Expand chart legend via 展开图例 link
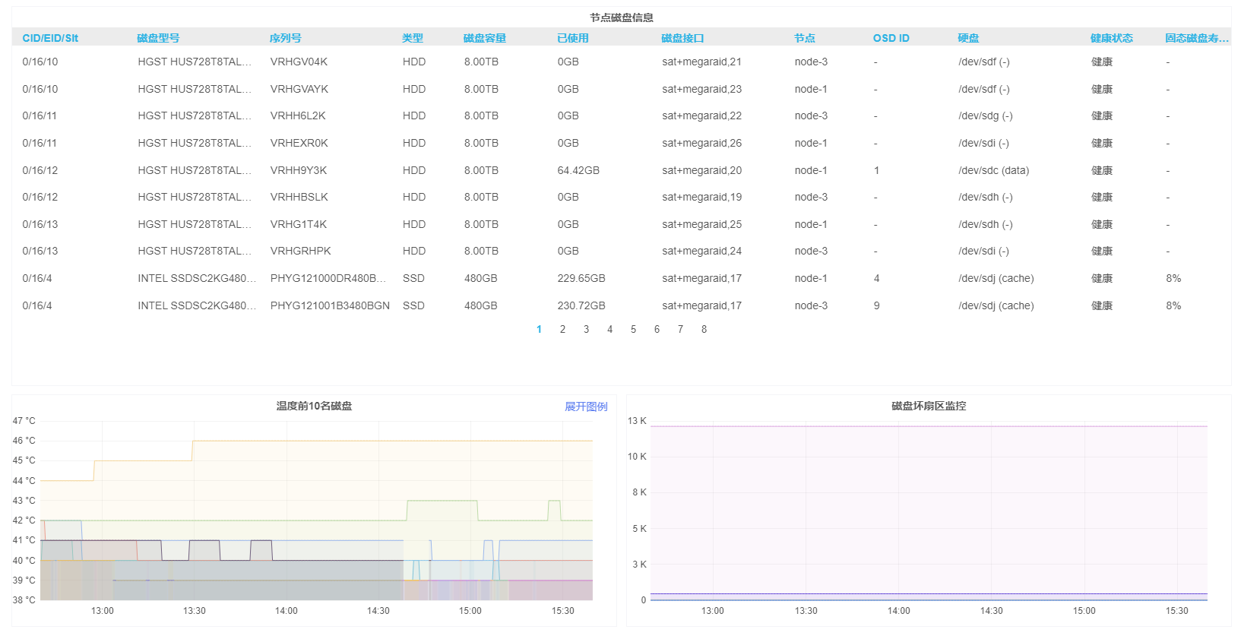Image resolution: width=1241 pixels, height=639 pixels. click(x=586, y=406)
